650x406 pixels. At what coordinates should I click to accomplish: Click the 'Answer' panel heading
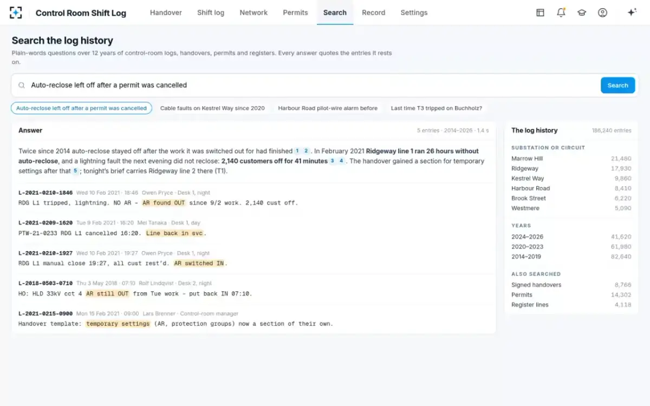click(x=30, y=130)
